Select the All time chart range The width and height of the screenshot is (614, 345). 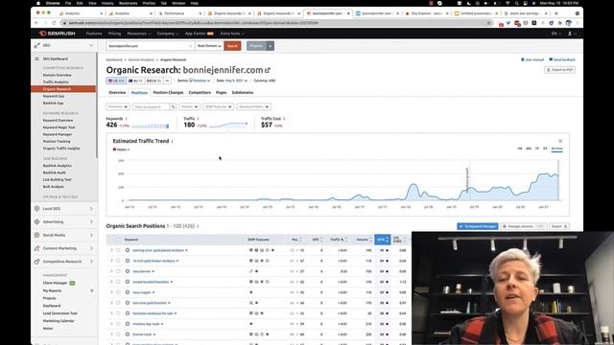(556, 149)
